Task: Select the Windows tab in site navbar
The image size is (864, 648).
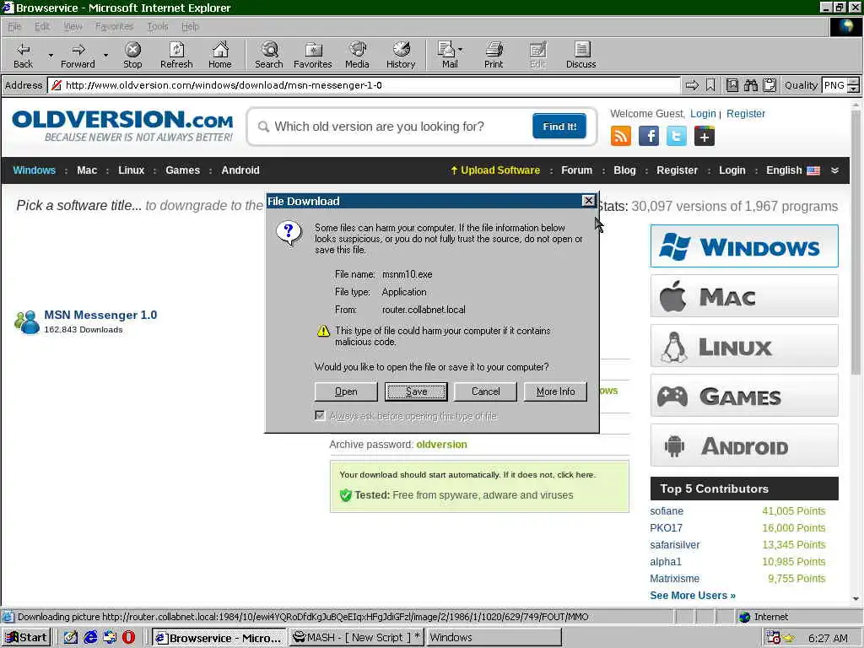Action: 34,170
